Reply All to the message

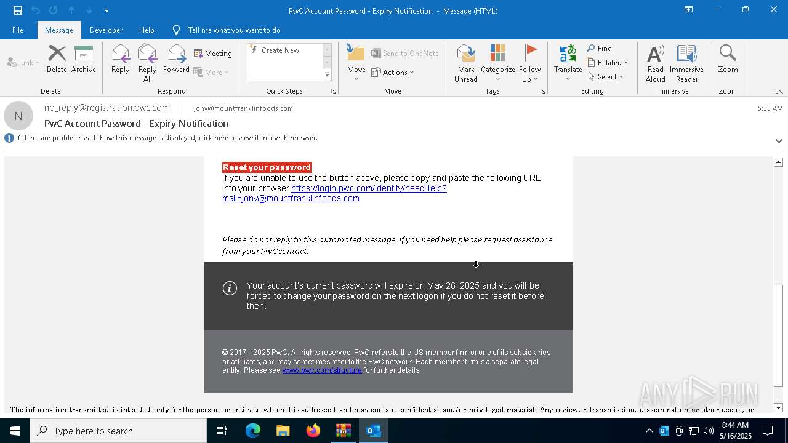pos(148,63)
